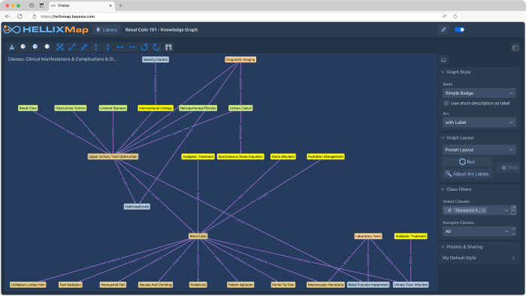Select the 'Nausea And Vomiting' node
The image size is (526, 296).
[156, 285]
